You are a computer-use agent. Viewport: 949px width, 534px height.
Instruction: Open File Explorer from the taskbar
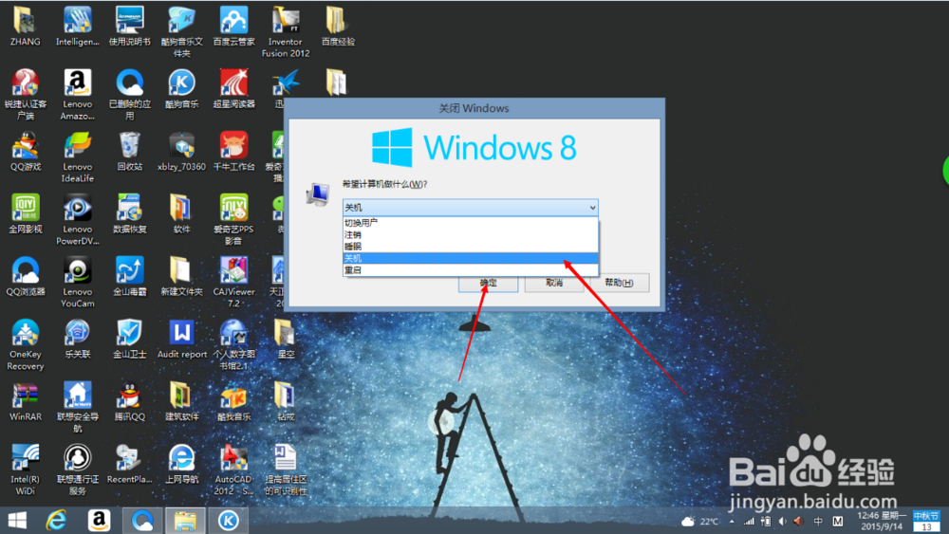(x=185, y=520)
